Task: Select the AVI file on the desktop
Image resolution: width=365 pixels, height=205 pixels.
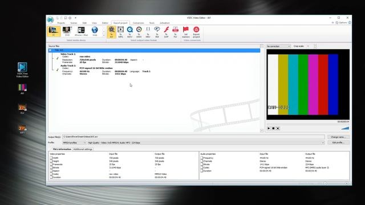Action: tap(22, 89)
